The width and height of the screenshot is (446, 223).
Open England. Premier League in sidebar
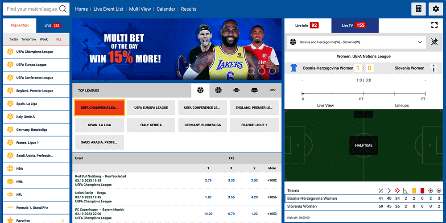[x=36, y=91]
